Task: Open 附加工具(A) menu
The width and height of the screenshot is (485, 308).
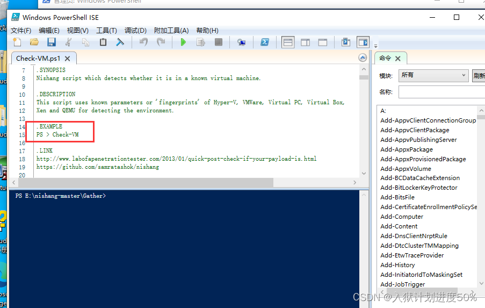Action: [x=171, y=30]
